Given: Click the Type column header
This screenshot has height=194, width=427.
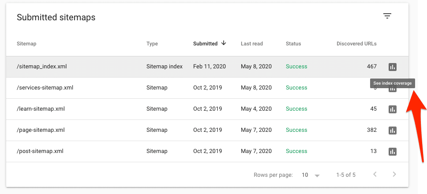Looking at the screenshot, I should coord(152,44).
